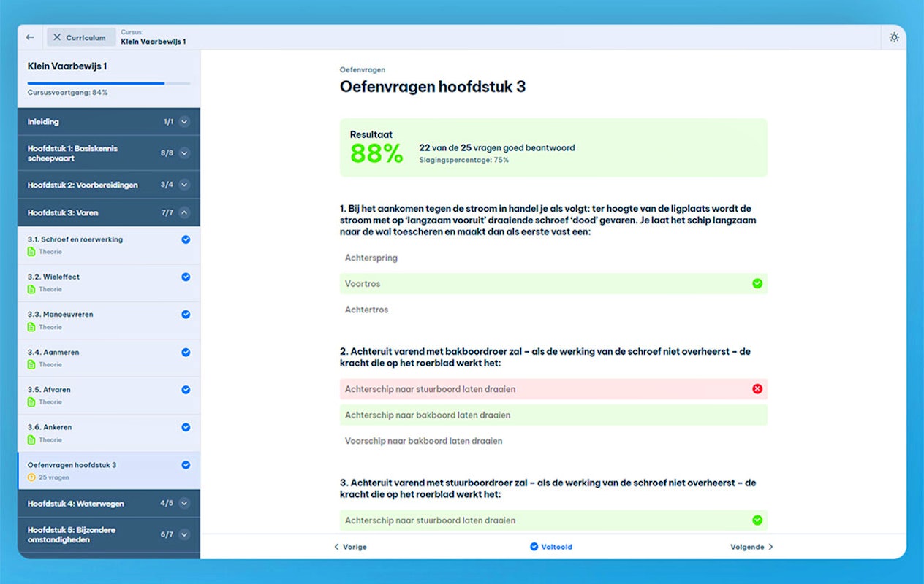924x584 pixels.
Task: Open the display brightness settings icon
Action: pyautogui.click(x=895, y=36)
